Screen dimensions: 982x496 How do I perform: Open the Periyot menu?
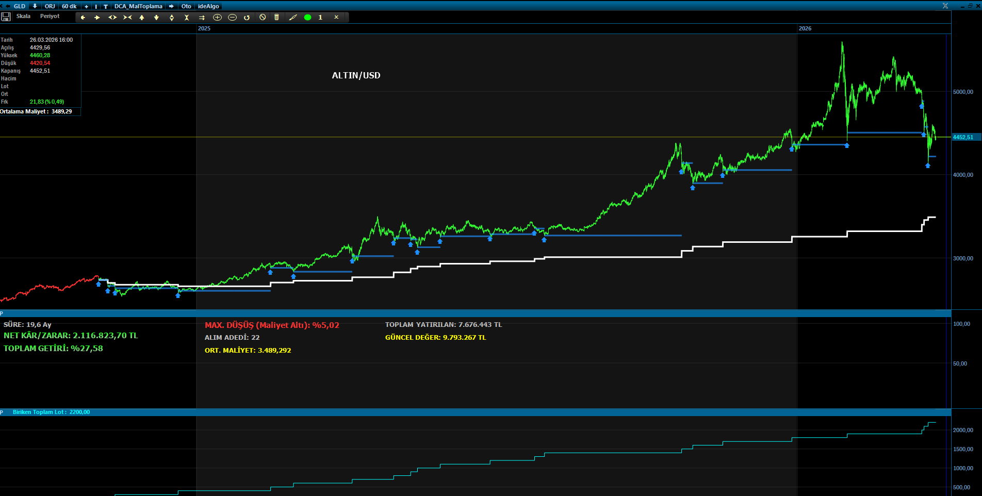(50, 16)
